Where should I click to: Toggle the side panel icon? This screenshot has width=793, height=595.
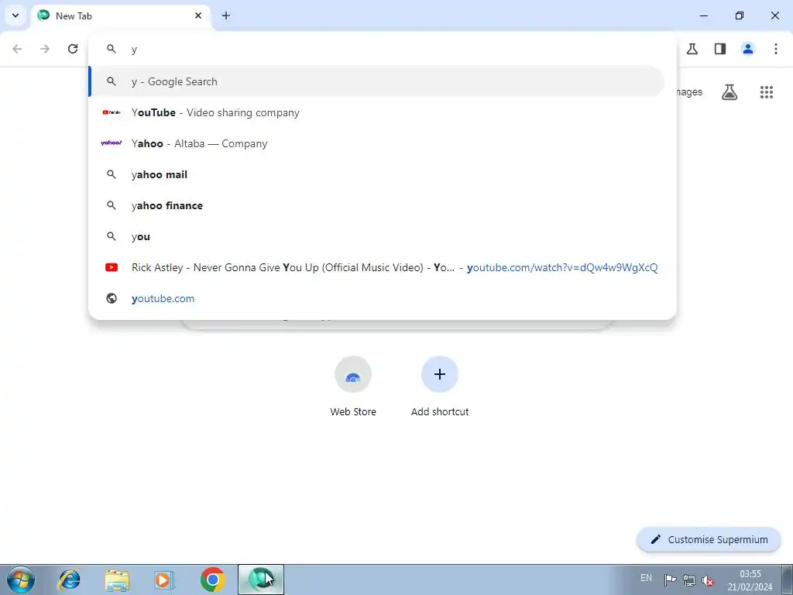720,49
